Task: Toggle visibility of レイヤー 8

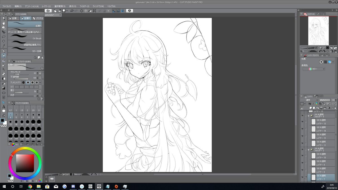Action: (x=302, y=170)
